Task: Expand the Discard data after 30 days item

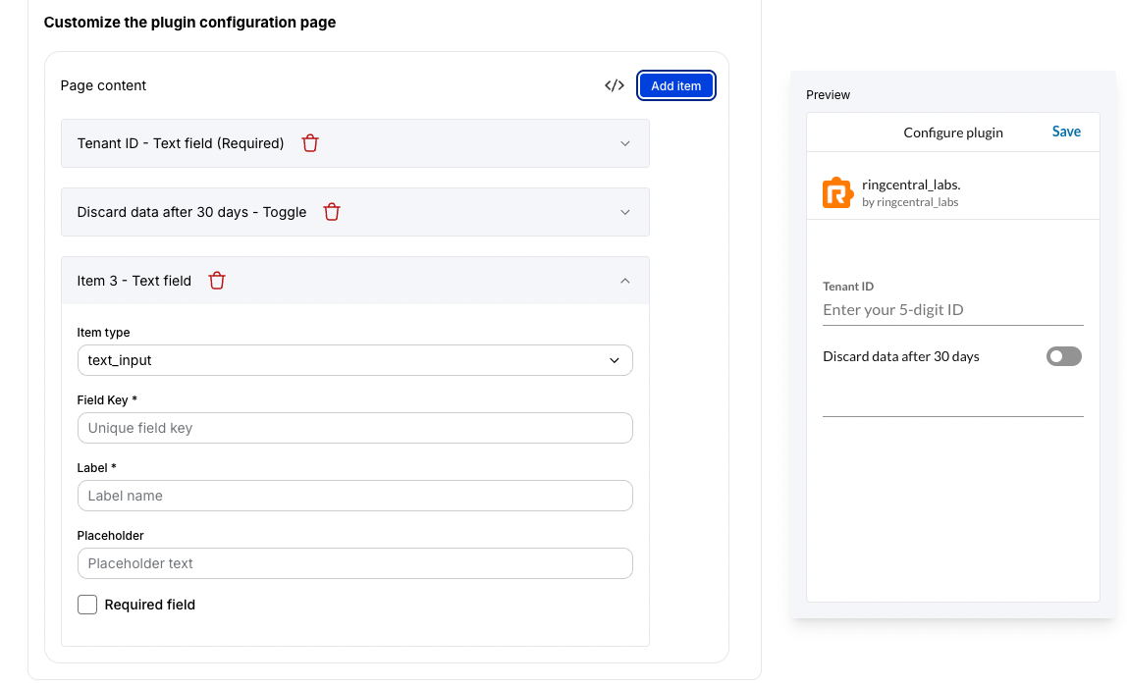Action: pyautogui.click(x=625, y=212)
